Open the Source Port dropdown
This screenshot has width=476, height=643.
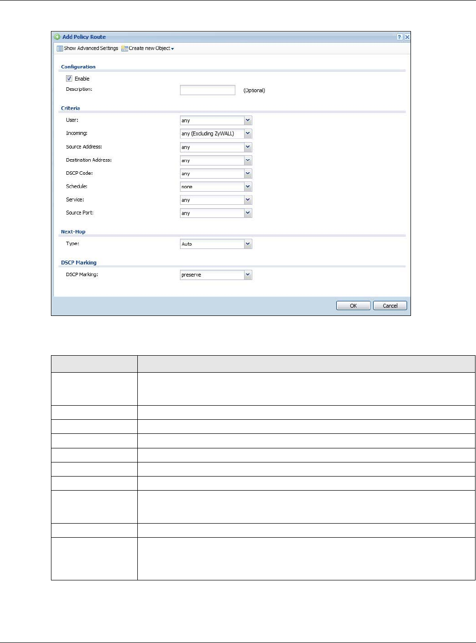(216, 213)
